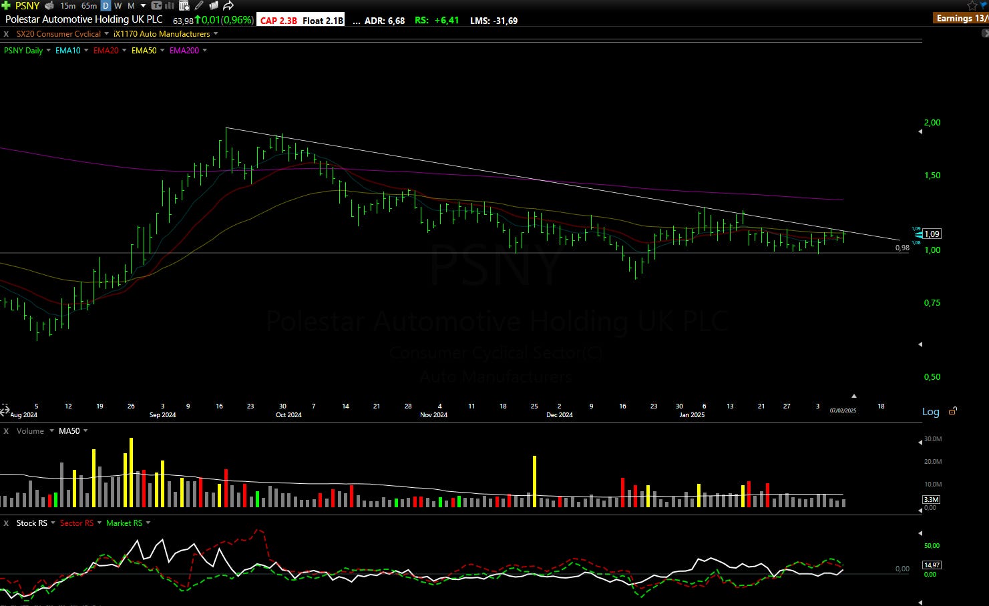Click the 1,09 current price label
The height and width of the screenshot is (606, 989).
click(932, 234)
